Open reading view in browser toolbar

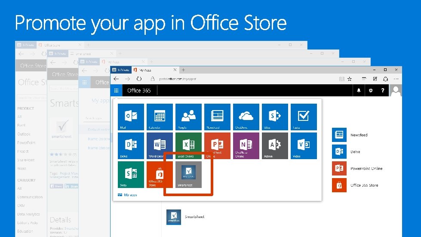[x=341, y=79]
